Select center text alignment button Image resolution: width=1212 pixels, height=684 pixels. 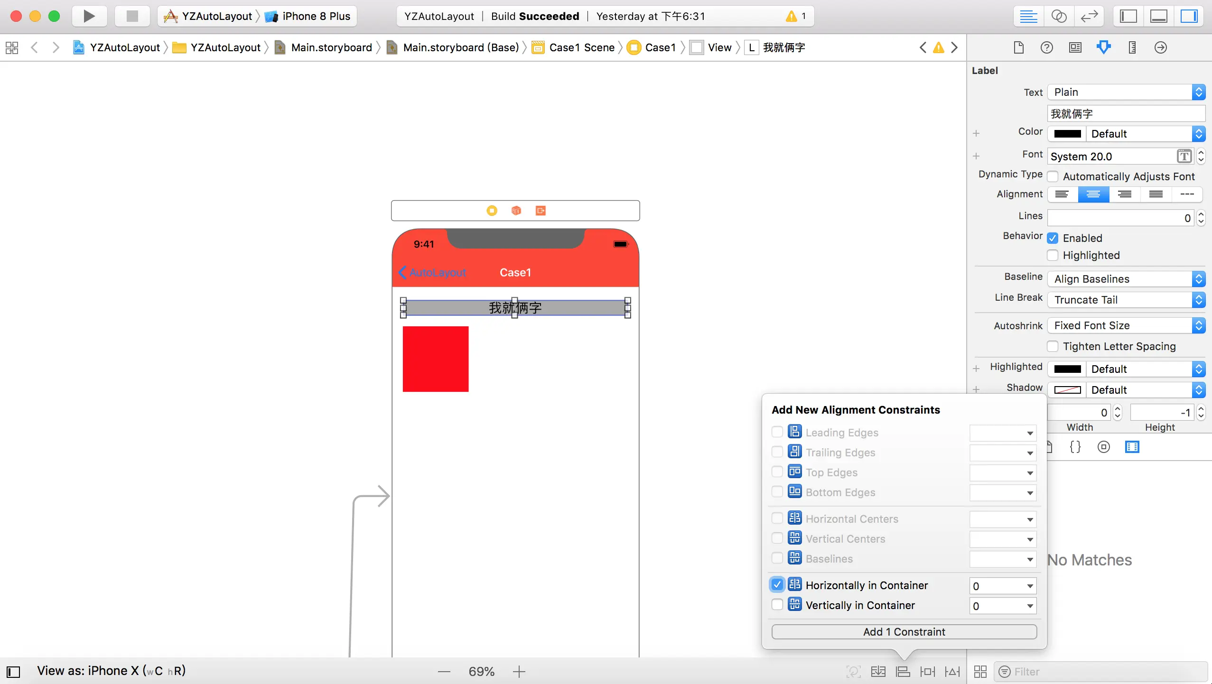tap(1093, 194)
